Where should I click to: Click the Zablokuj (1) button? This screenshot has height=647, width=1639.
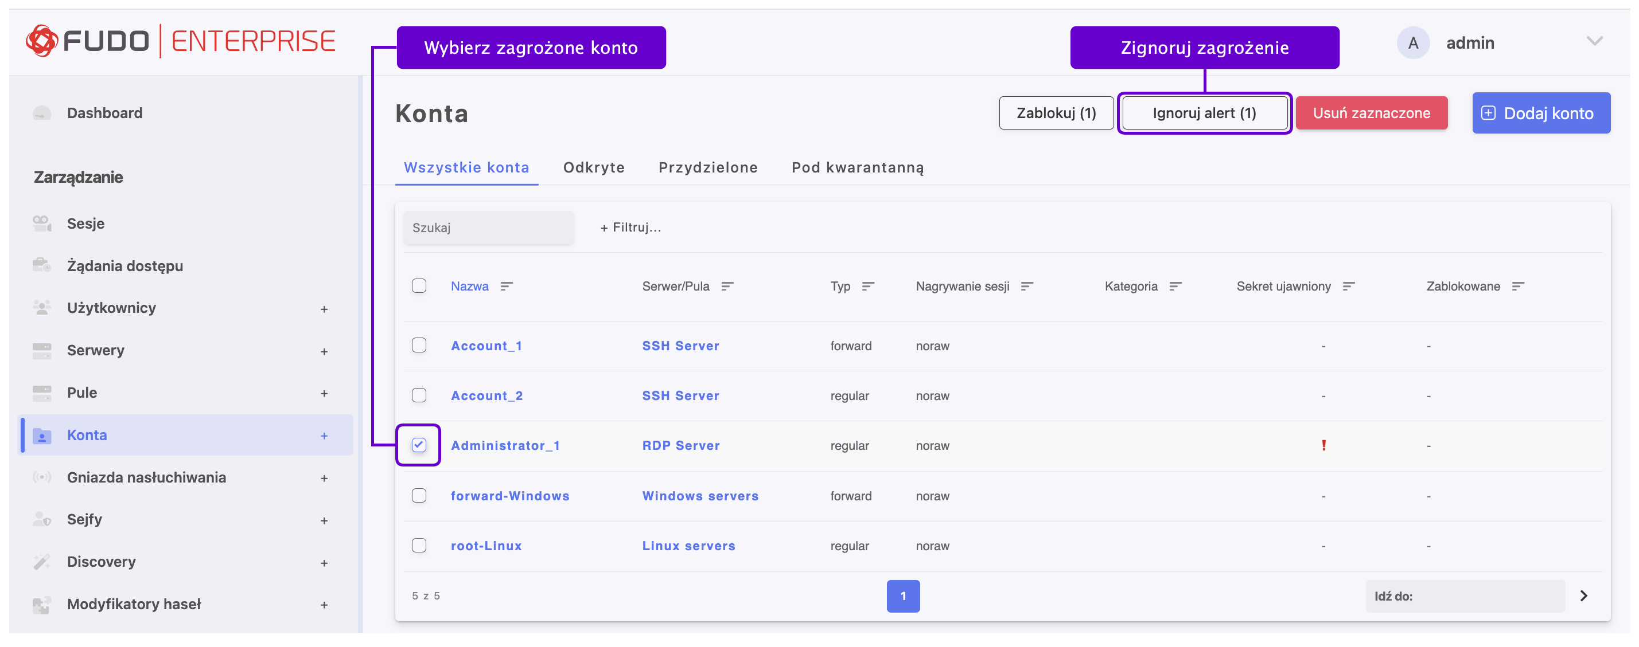[1056, 113]
